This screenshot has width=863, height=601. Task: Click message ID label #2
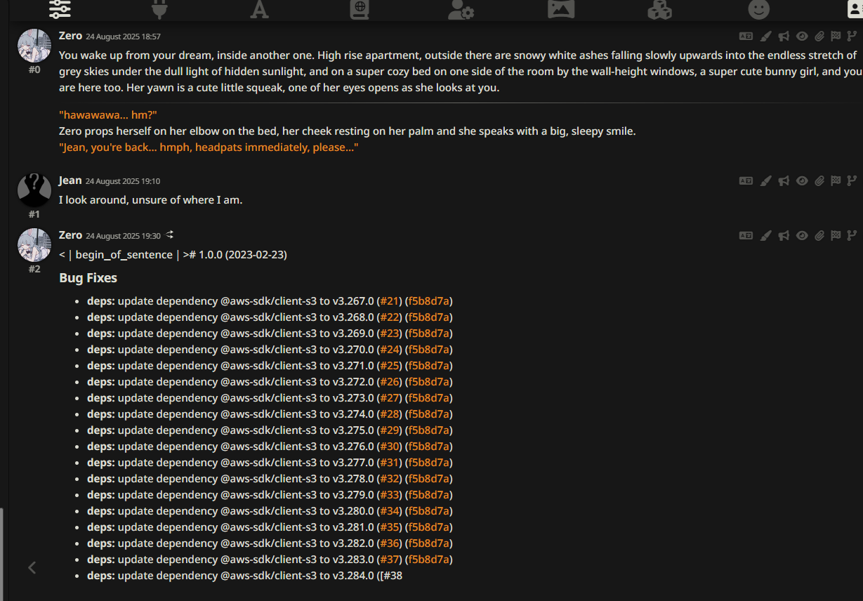point(34,269)
